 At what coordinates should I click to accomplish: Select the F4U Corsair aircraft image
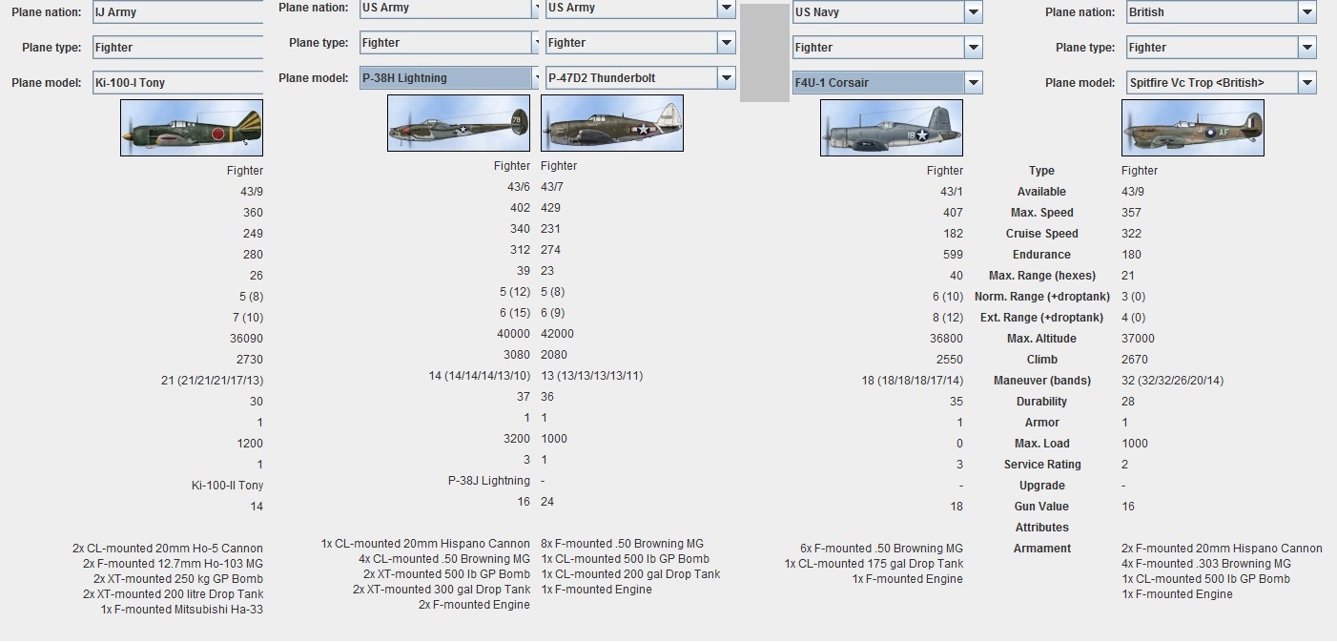click(x=892, y=128)
